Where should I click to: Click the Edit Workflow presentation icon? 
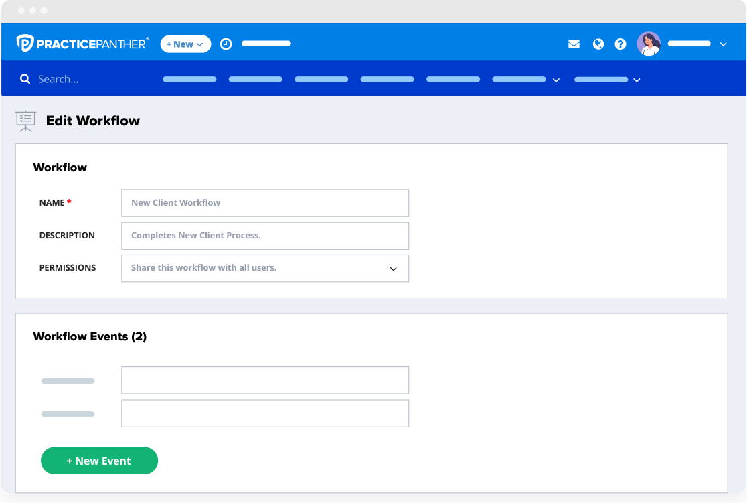pyautogui.click(x=26, y=121)
